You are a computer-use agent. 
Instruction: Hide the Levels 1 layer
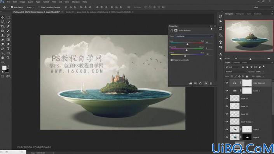227,91
